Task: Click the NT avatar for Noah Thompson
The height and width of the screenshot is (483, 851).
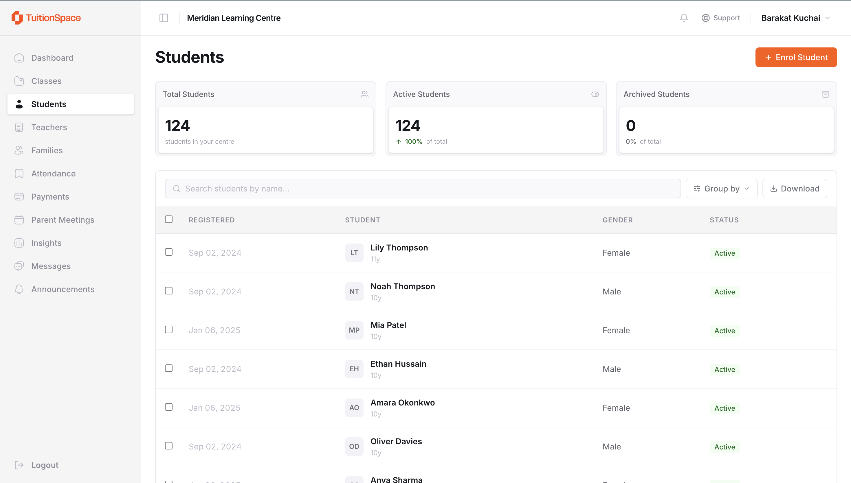Action: (x=354, y=292)
